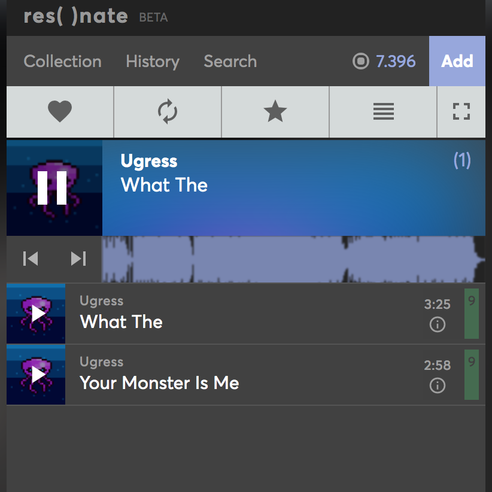Click the Ugress artist name in now playing

[149, 161]
